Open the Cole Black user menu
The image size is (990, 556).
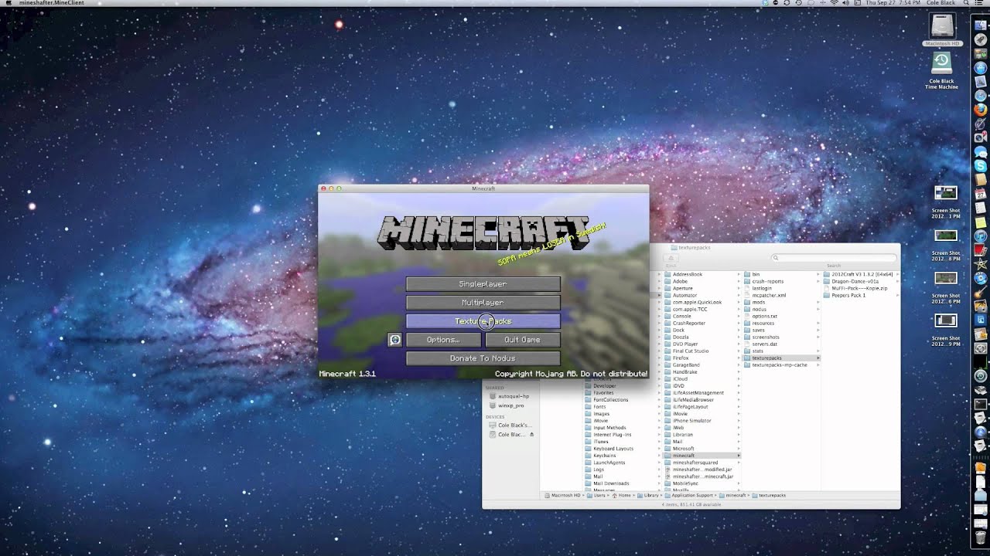(940, 3)
